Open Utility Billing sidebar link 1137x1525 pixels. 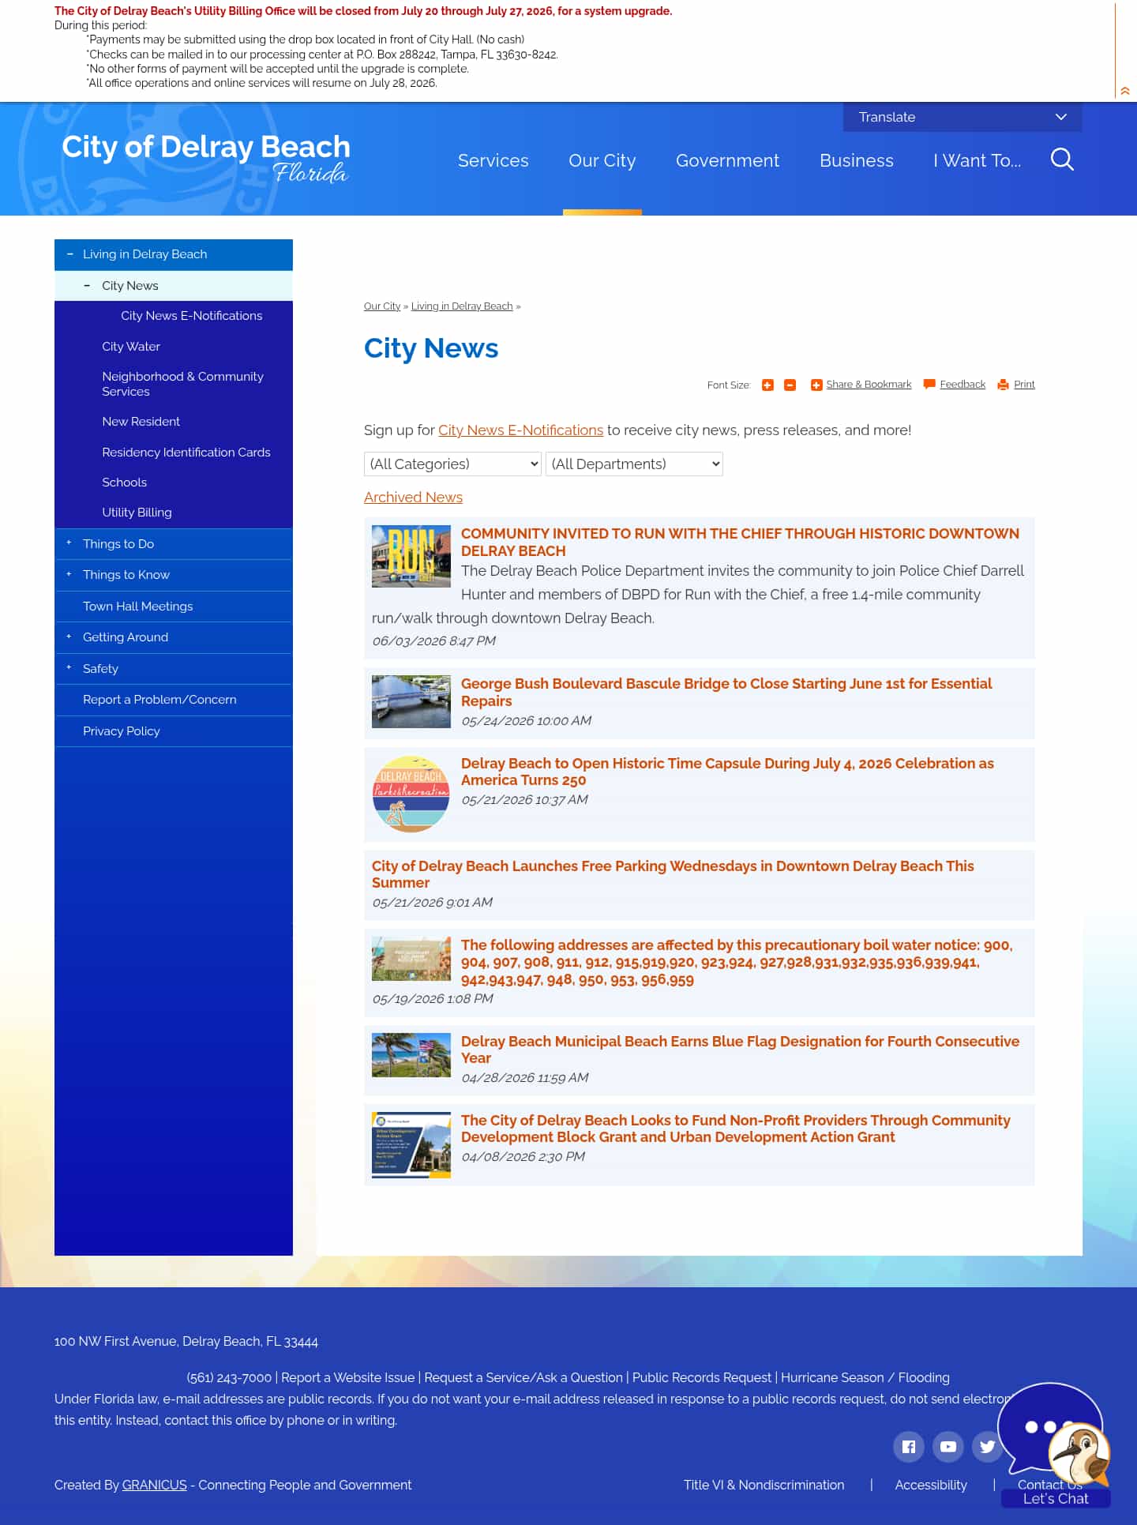click(x=137, y=513)
